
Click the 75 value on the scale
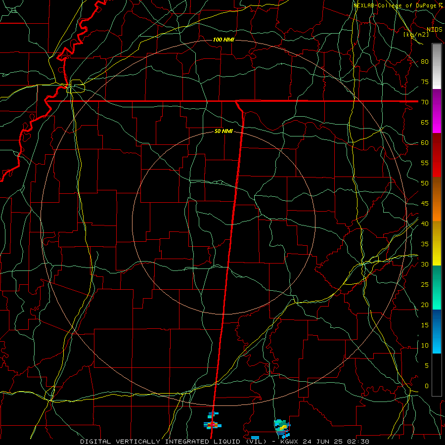425,82
